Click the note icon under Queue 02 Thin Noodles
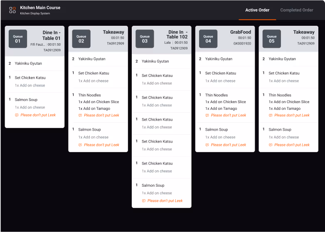 [80, 115]
